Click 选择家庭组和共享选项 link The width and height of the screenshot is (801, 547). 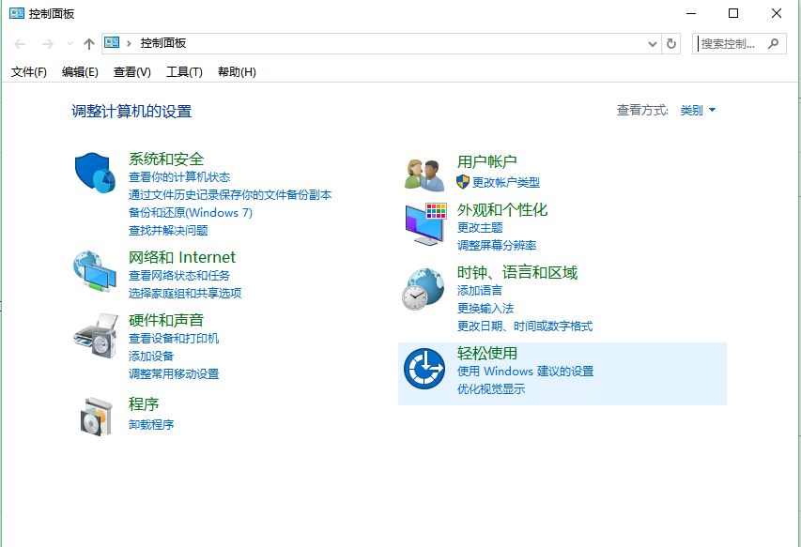point(185,294)
